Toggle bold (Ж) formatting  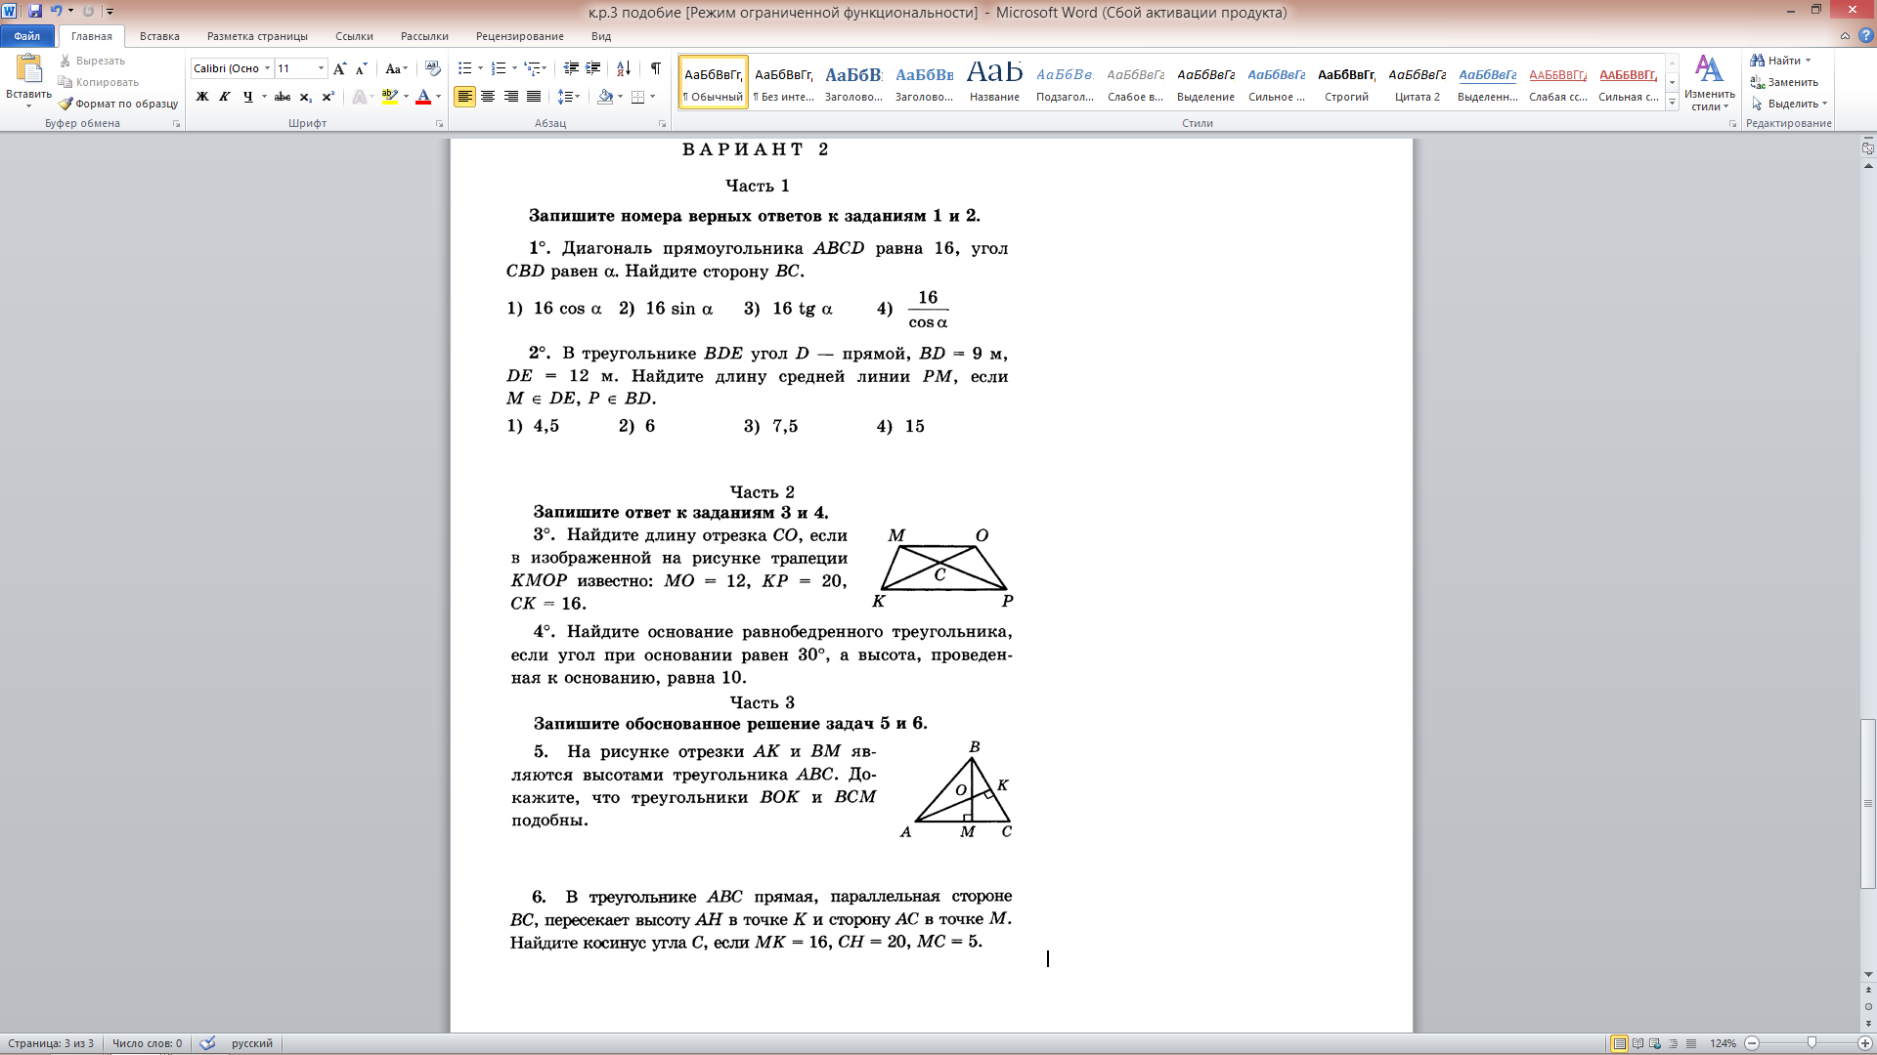[x=202, y=97]
